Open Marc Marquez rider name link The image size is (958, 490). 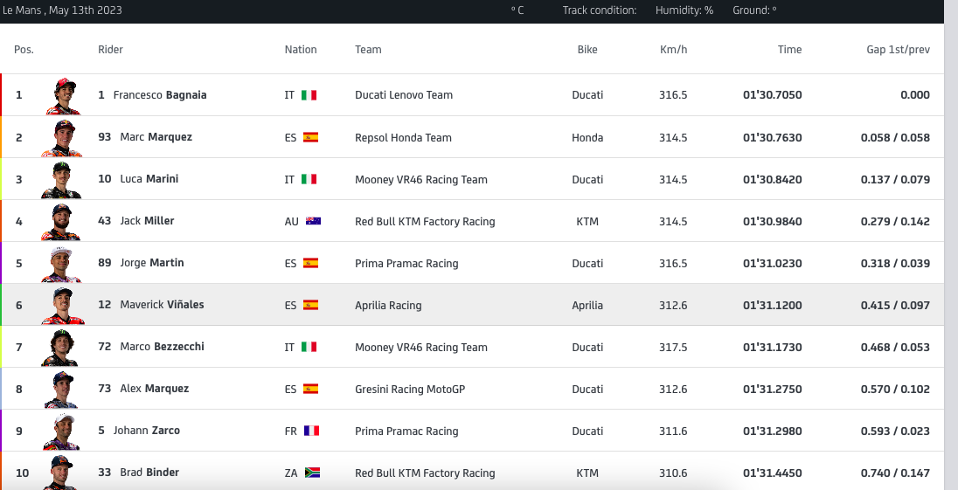click(x=156, y=137)
